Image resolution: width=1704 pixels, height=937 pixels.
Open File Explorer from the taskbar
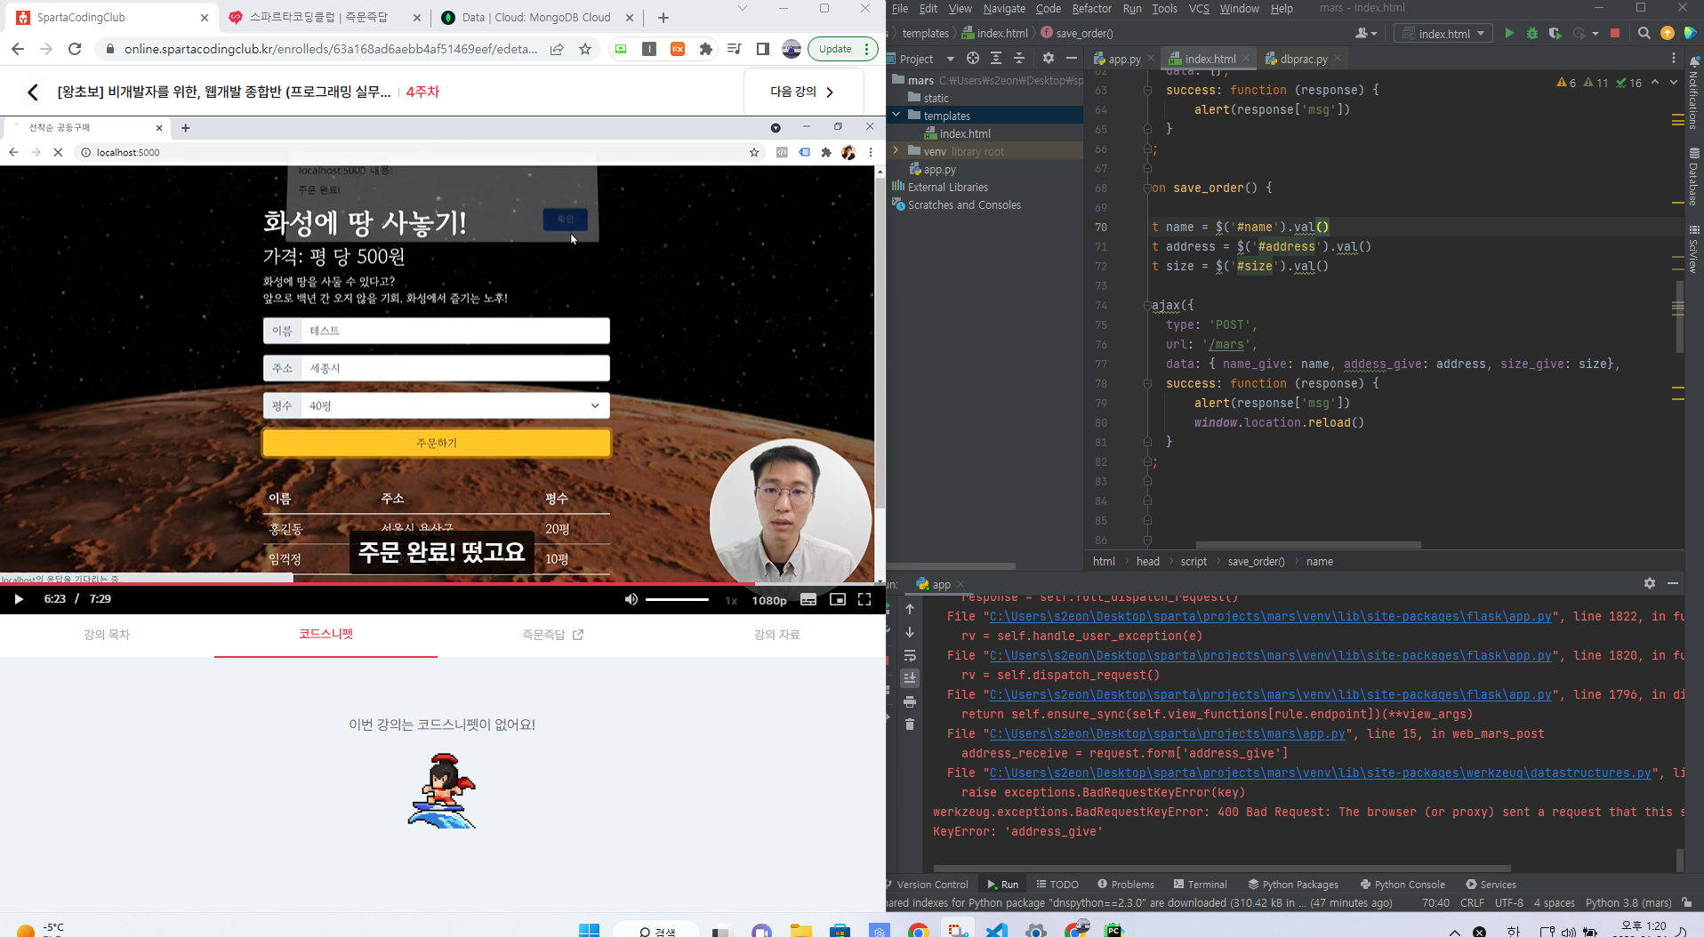pos(801,930)
